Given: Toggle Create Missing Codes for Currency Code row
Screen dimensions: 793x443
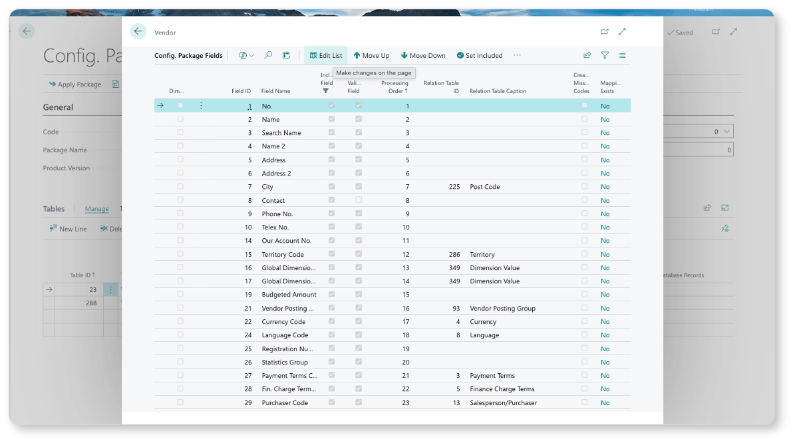Looking at the screenshot, I should (x=585, y=321).
